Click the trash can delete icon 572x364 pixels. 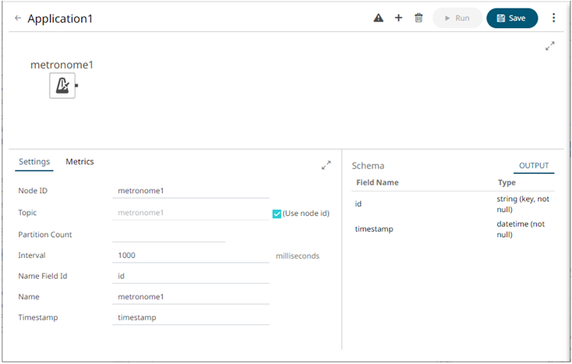(418, 18)
